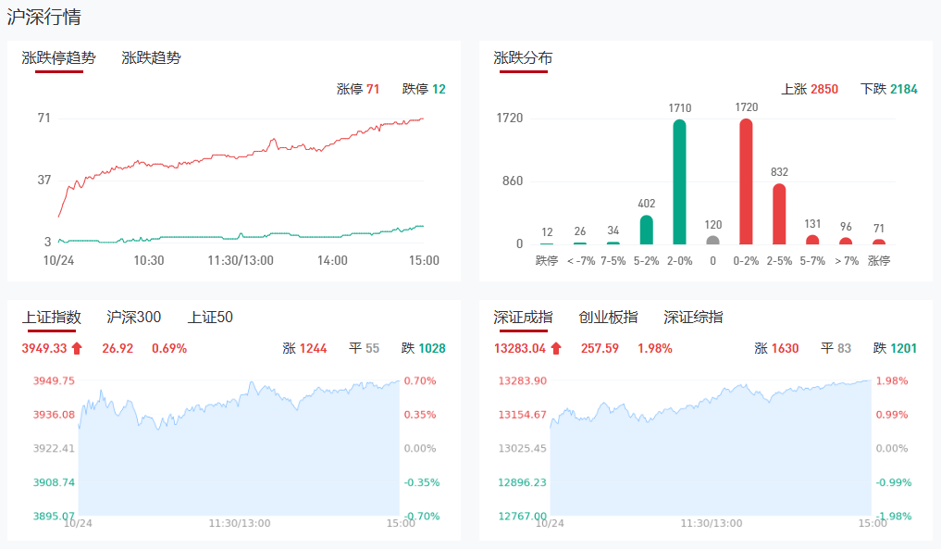The image size is (941, 549).
Task: Open the 涨跌分布 tab
Action: [523, 58]
